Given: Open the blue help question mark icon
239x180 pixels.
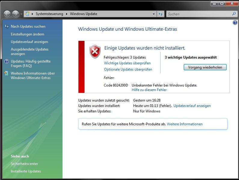Looking at the screenshot, I should click(x=235, y=23).
